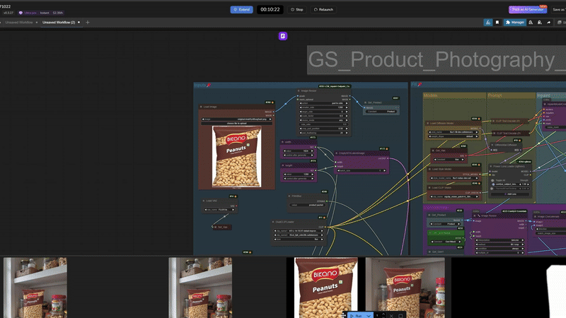
Task: Open clip_name1 dropdown in DualCLIPLoader
Action: [299, 231]
